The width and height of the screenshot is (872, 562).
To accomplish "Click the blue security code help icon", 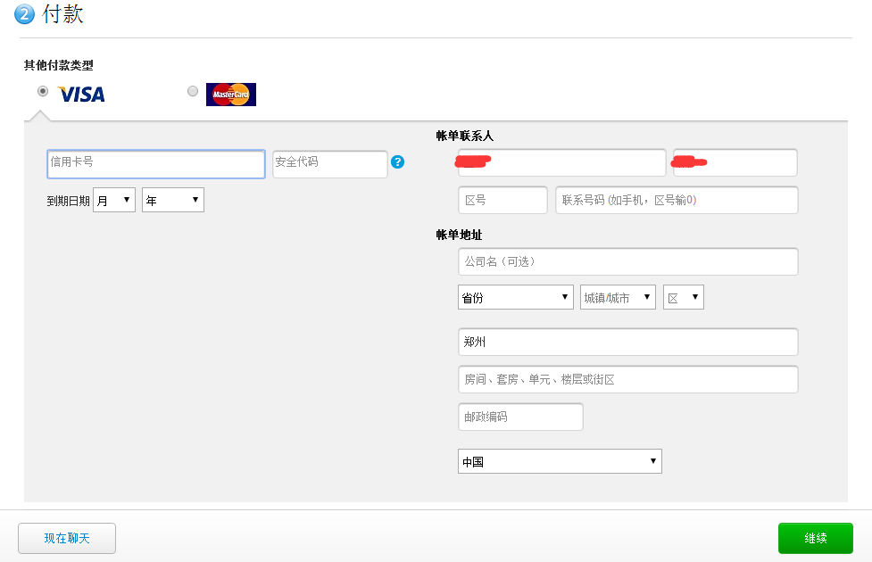I will tap(398, 162).
